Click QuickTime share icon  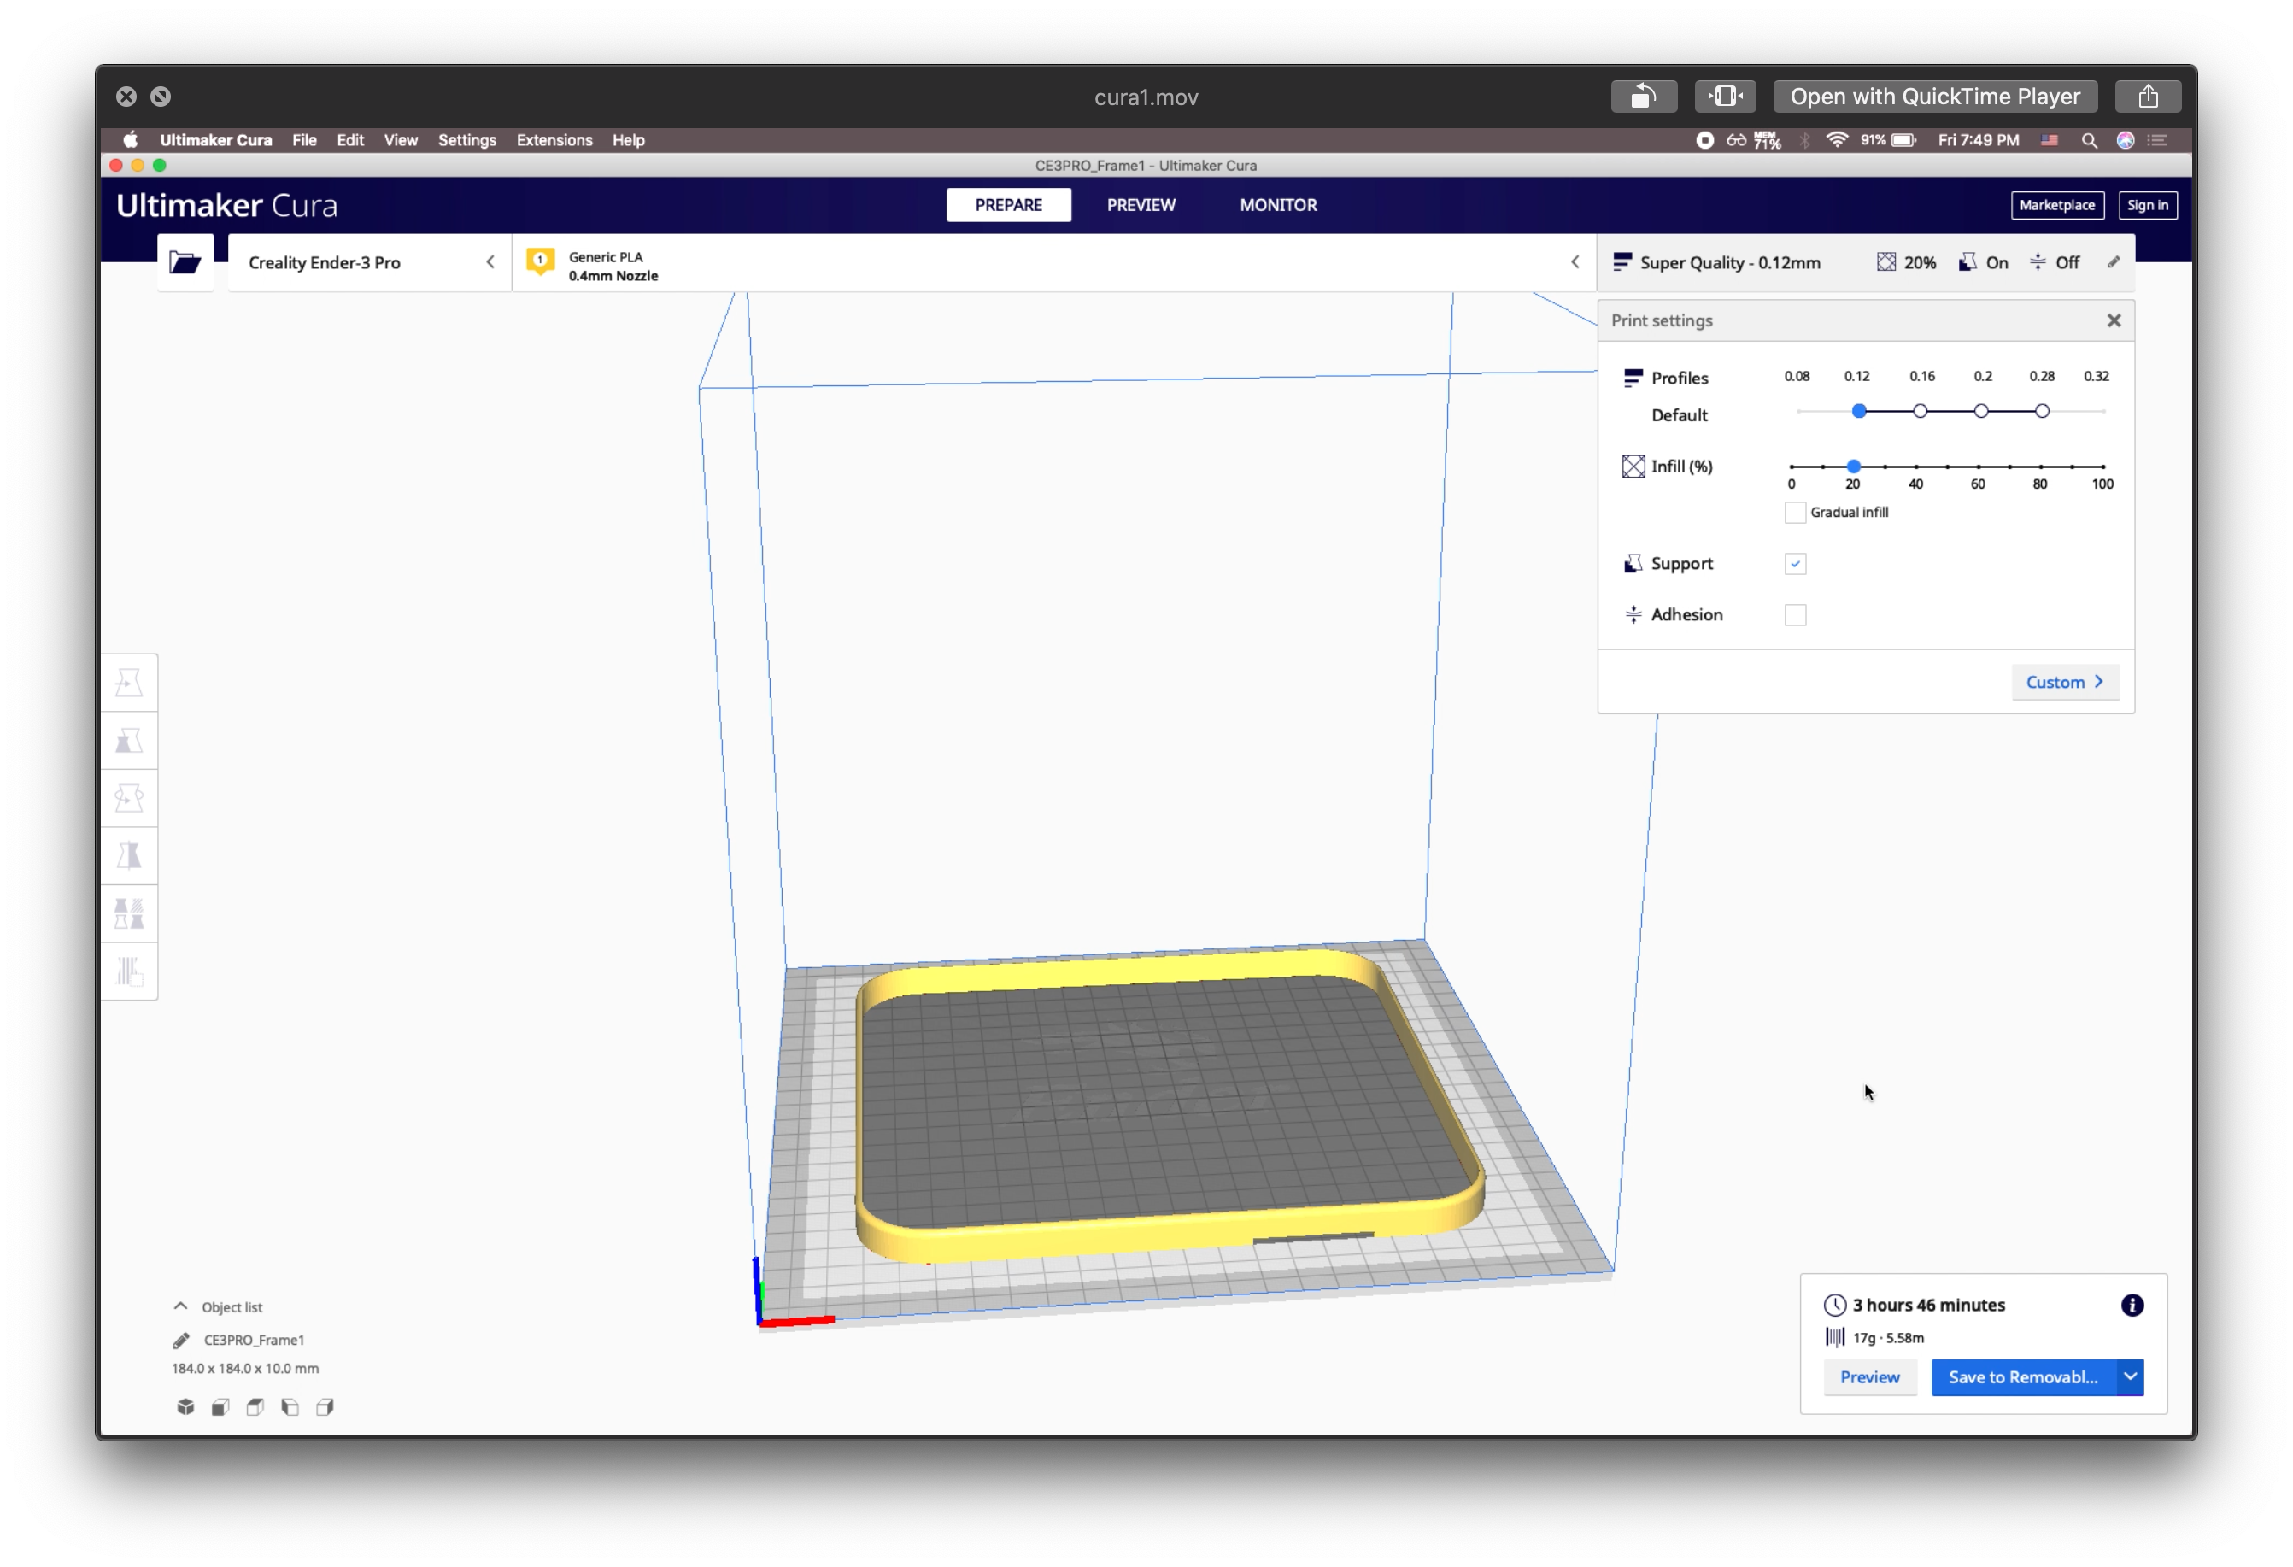[x=2148, y=97]
